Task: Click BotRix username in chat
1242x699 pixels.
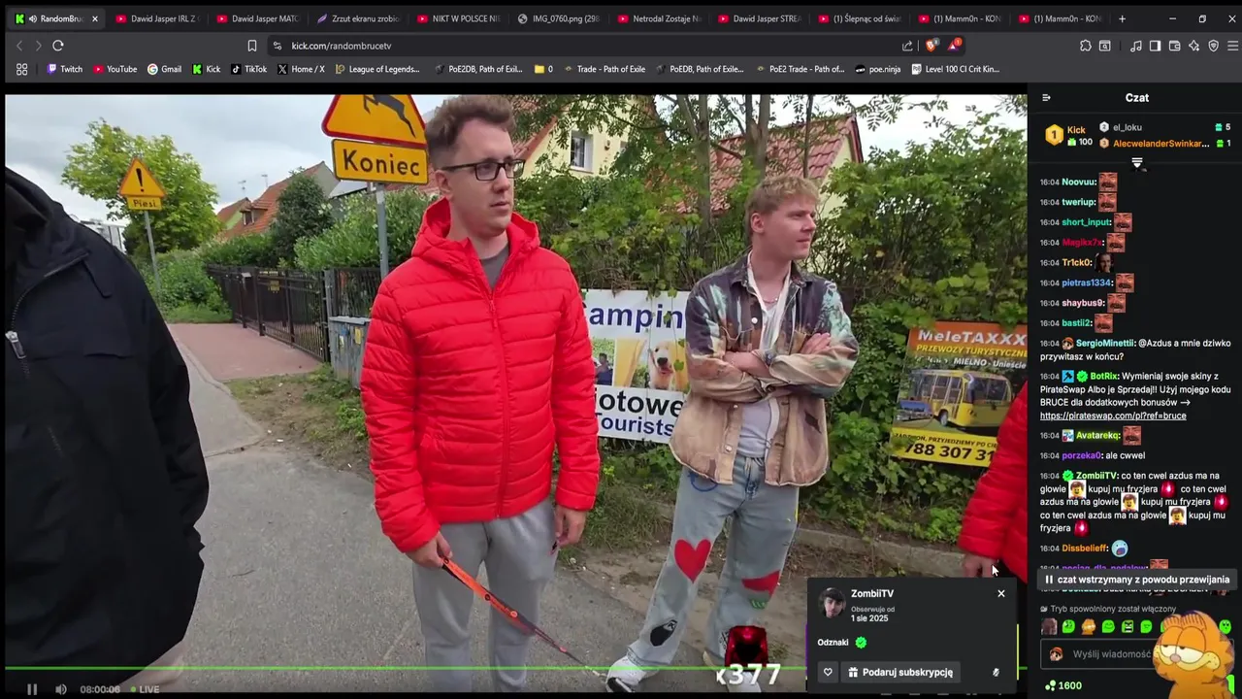Action: pyautogui.click(x=1104, y=376)
